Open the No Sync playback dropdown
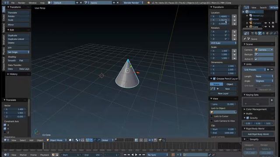Image resolution: width=280 pixels, height=157 pixels. 157,155
